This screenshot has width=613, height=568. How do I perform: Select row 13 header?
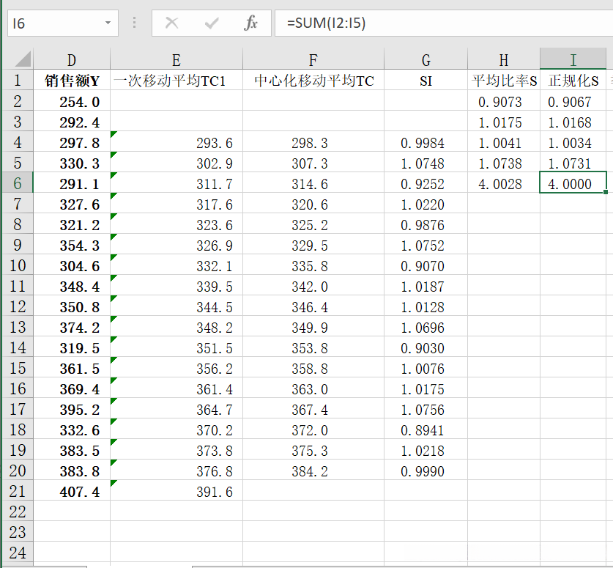[x=18, y=327]
